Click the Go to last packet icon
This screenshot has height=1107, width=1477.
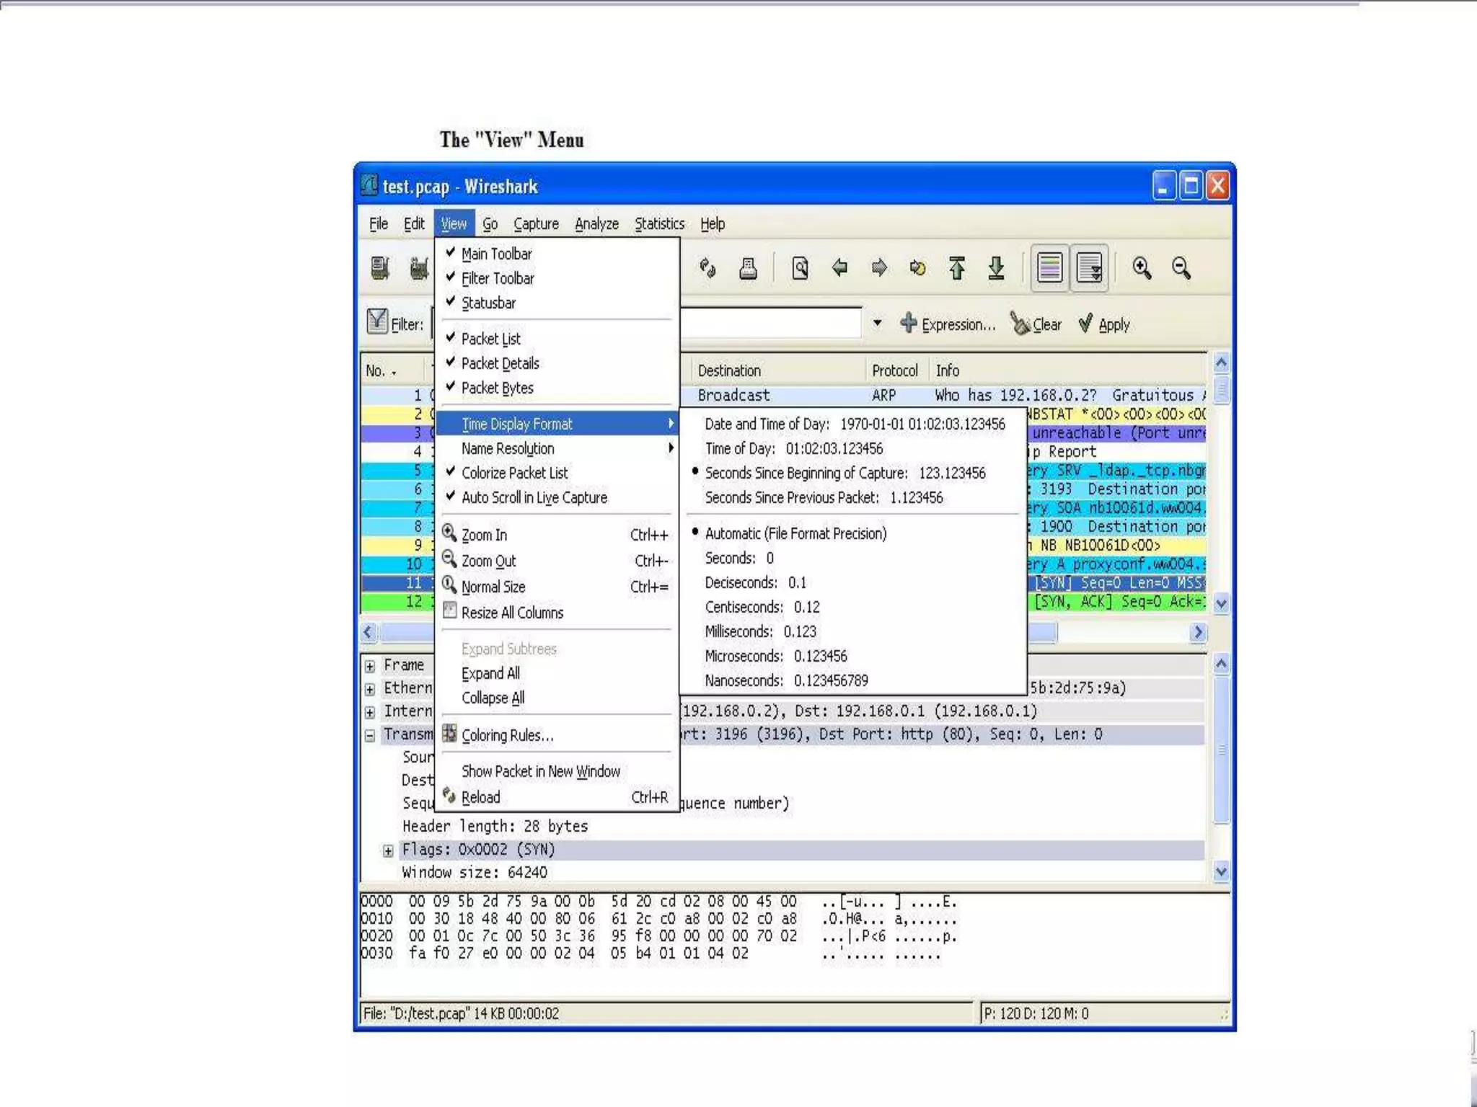click(x=996, y=268)
